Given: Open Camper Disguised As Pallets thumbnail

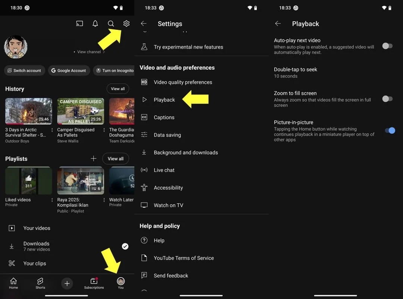Looking at the screenshot, I should [x=81, y=111].
